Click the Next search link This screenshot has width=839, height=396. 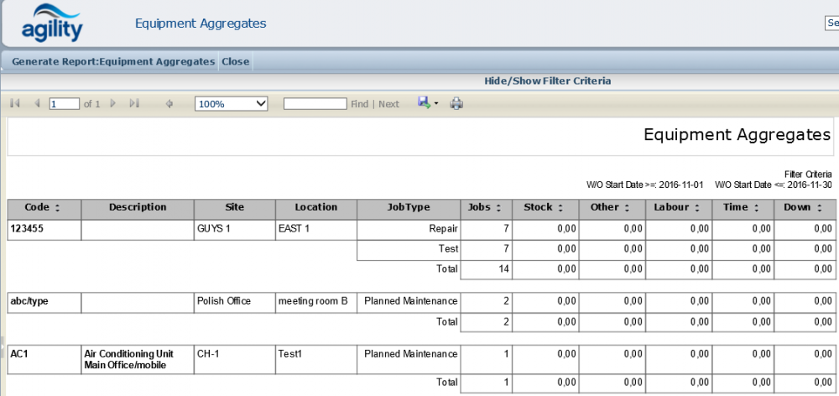tap(388, 104)
